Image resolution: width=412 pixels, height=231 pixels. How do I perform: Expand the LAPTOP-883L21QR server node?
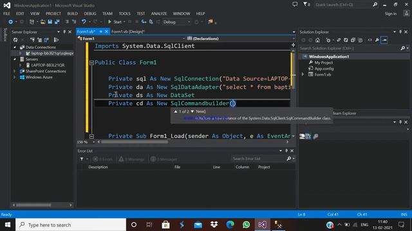(x=20, y=65)
